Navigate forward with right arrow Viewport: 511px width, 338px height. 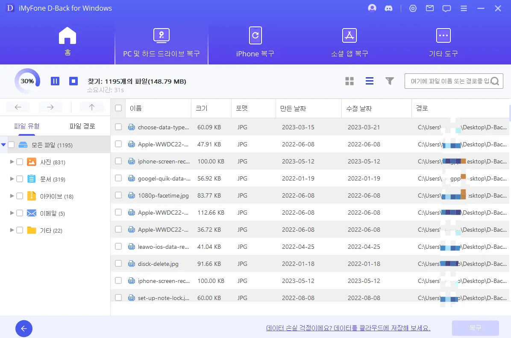(50, 107)
